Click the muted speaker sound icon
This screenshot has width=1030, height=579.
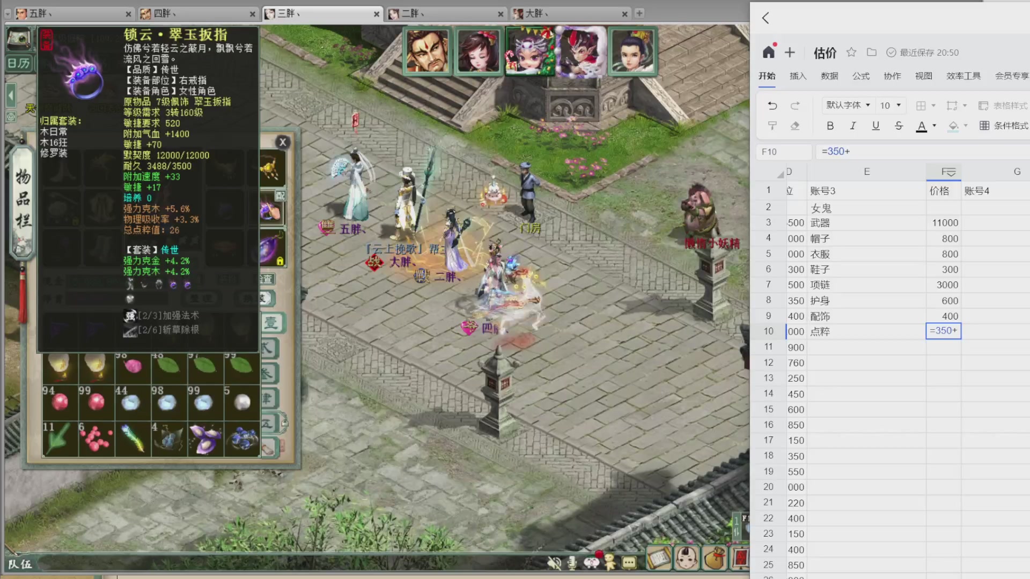coord(554,562)
